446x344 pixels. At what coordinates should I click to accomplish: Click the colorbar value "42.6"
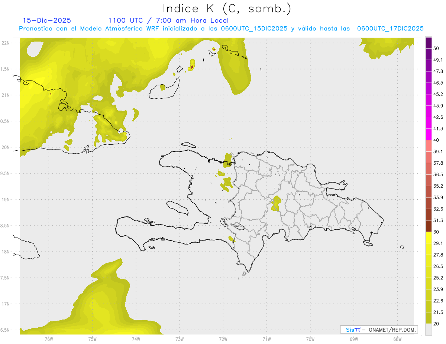[438, 117]
